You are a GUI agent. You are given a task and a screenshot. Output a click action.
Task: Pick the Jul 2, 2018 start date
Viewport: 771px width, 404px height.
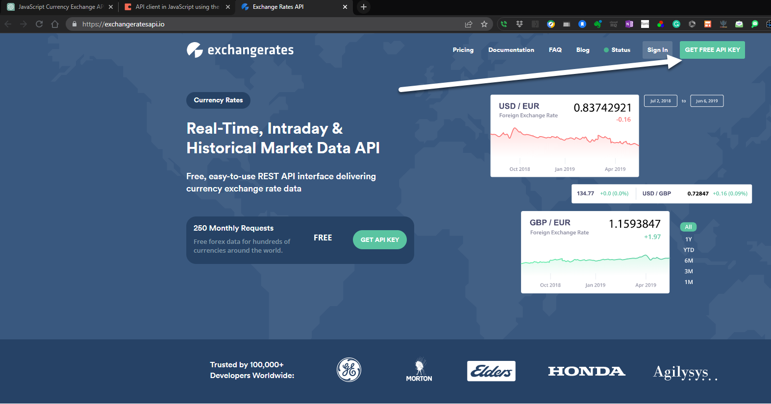660,101
